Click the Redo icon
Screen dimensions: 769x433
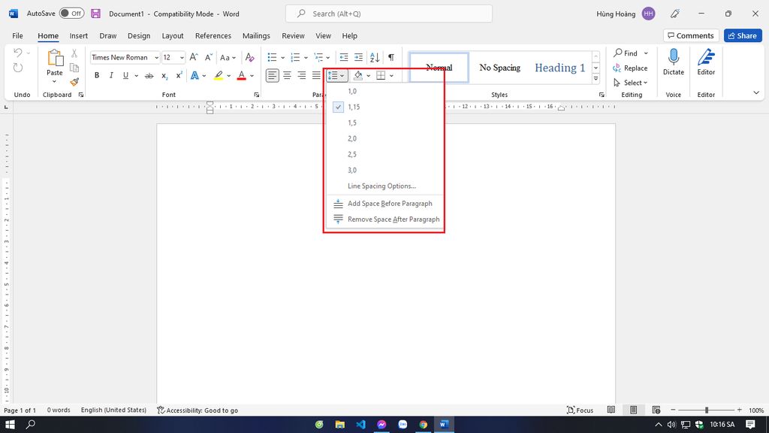pos(18,68)
